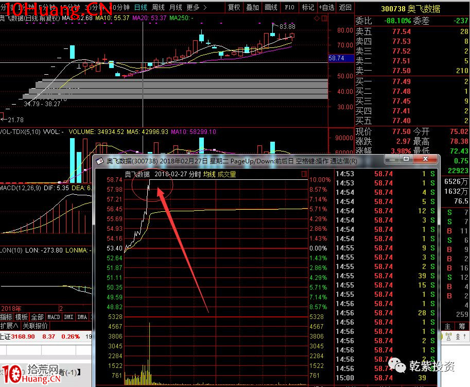The image size is (470, 387).
Task: Click the popup window title icon
Action: tap(100, 161)
